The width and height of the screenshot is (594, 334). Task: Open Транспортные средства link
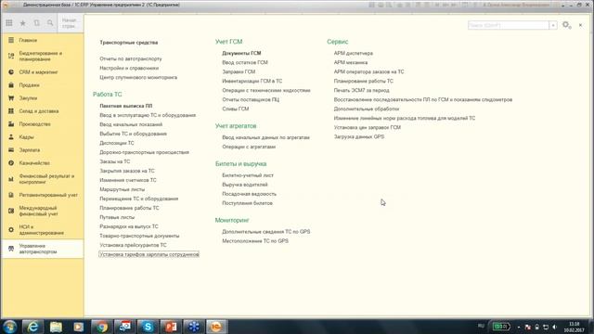click(x=129, y=43)
